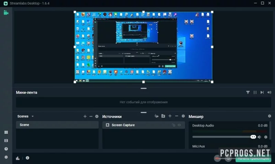
Task: Open performance stats icon in footer
Action: click(18, 158)
